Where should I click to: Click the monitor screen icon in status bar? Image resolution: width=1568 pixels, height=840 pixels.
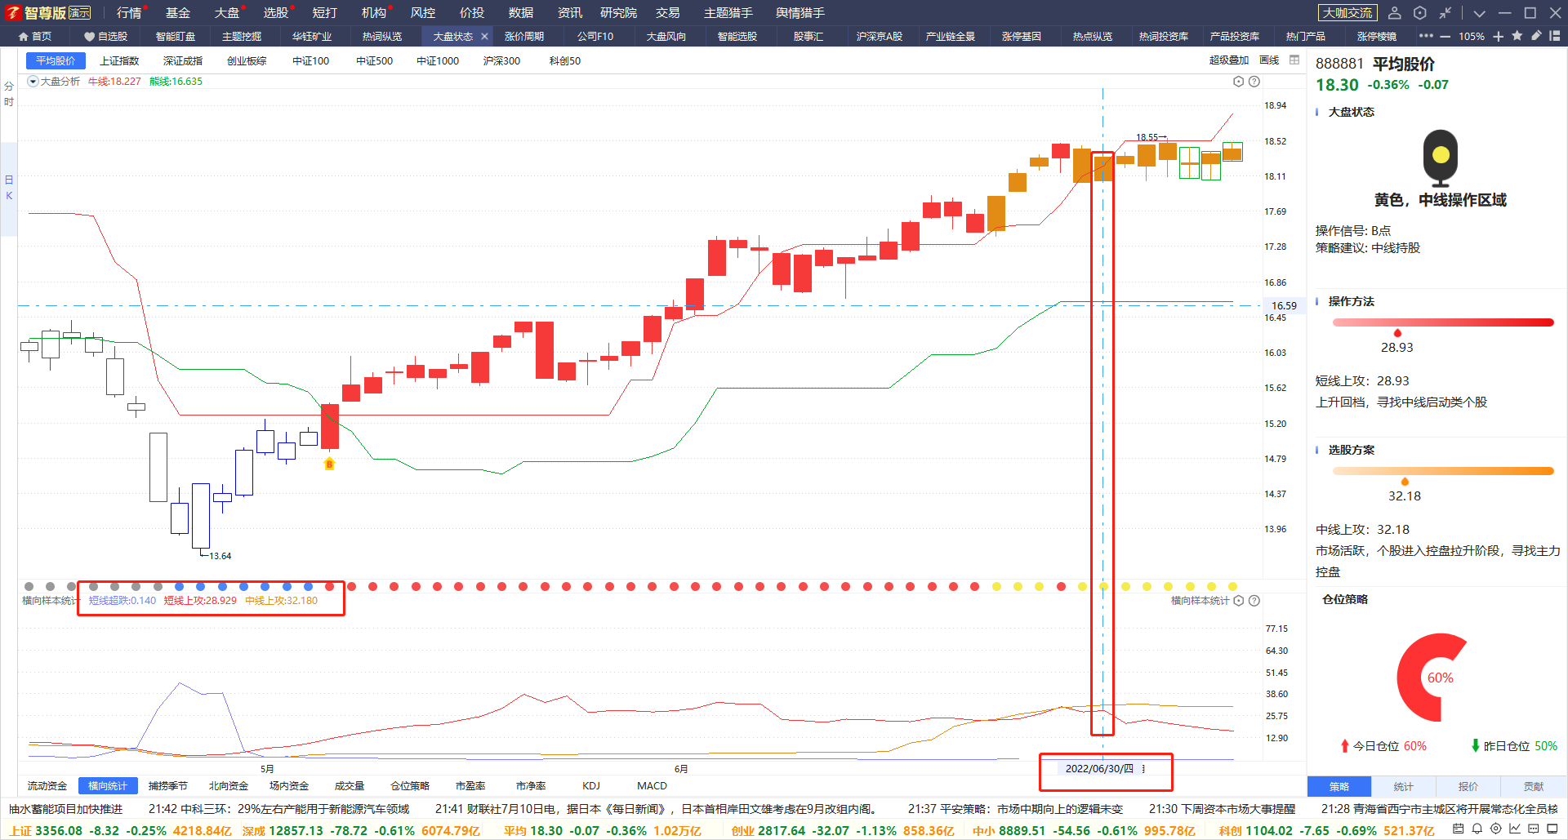(x=1552, y=829)
